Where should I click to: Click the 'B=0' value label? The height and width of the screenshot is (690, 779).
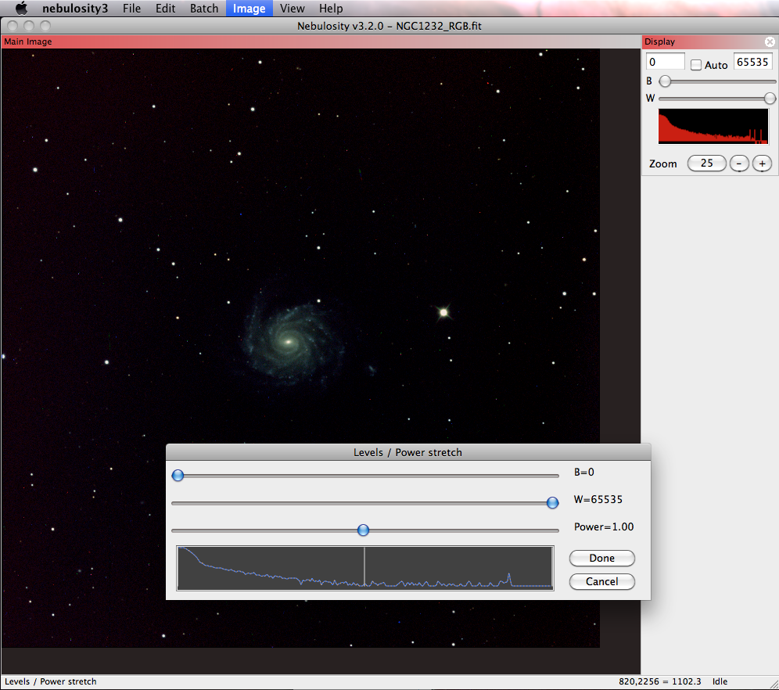pos(584,473)
